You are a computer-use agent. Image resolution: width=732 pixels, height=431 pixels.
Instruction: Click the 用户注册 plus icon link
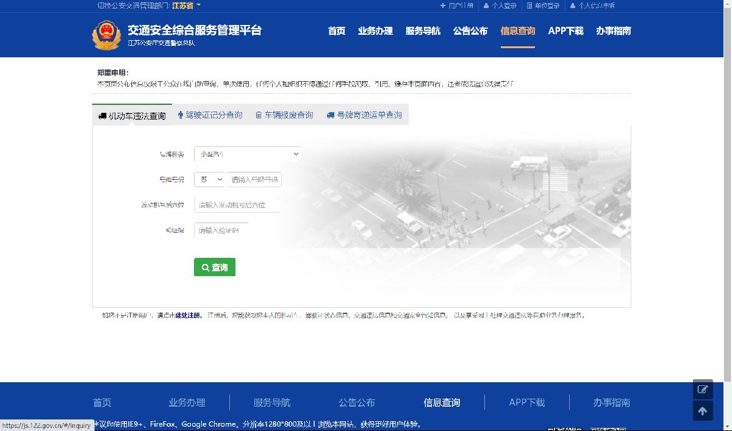(456, 5)
